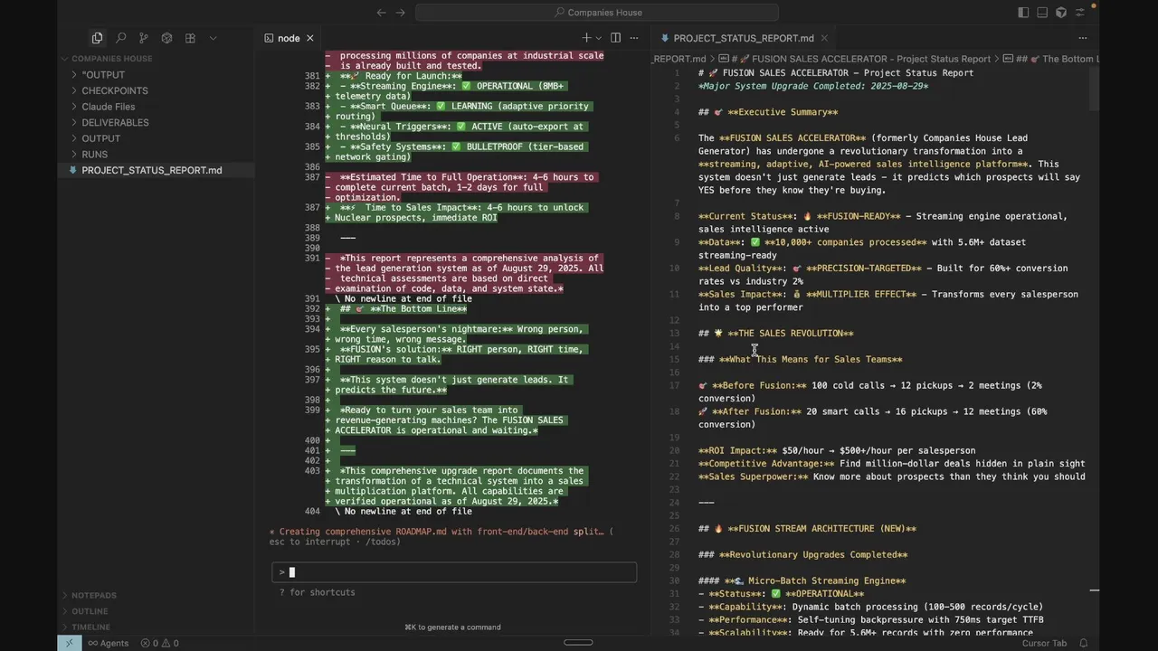The image size is (1158, 651).
Task: Open editor more actions ellipsis
Action: pos(1083,38)
